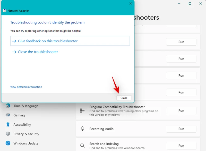
Task: Run the Recording Audio troubleshooter
Action: [181, 129]
